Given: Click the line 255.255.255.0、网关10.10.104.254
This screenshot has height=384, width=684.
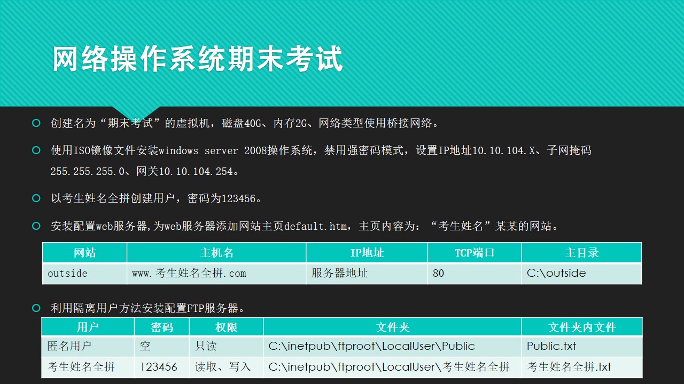Looking at the screenshot, I should pos(145,171).
